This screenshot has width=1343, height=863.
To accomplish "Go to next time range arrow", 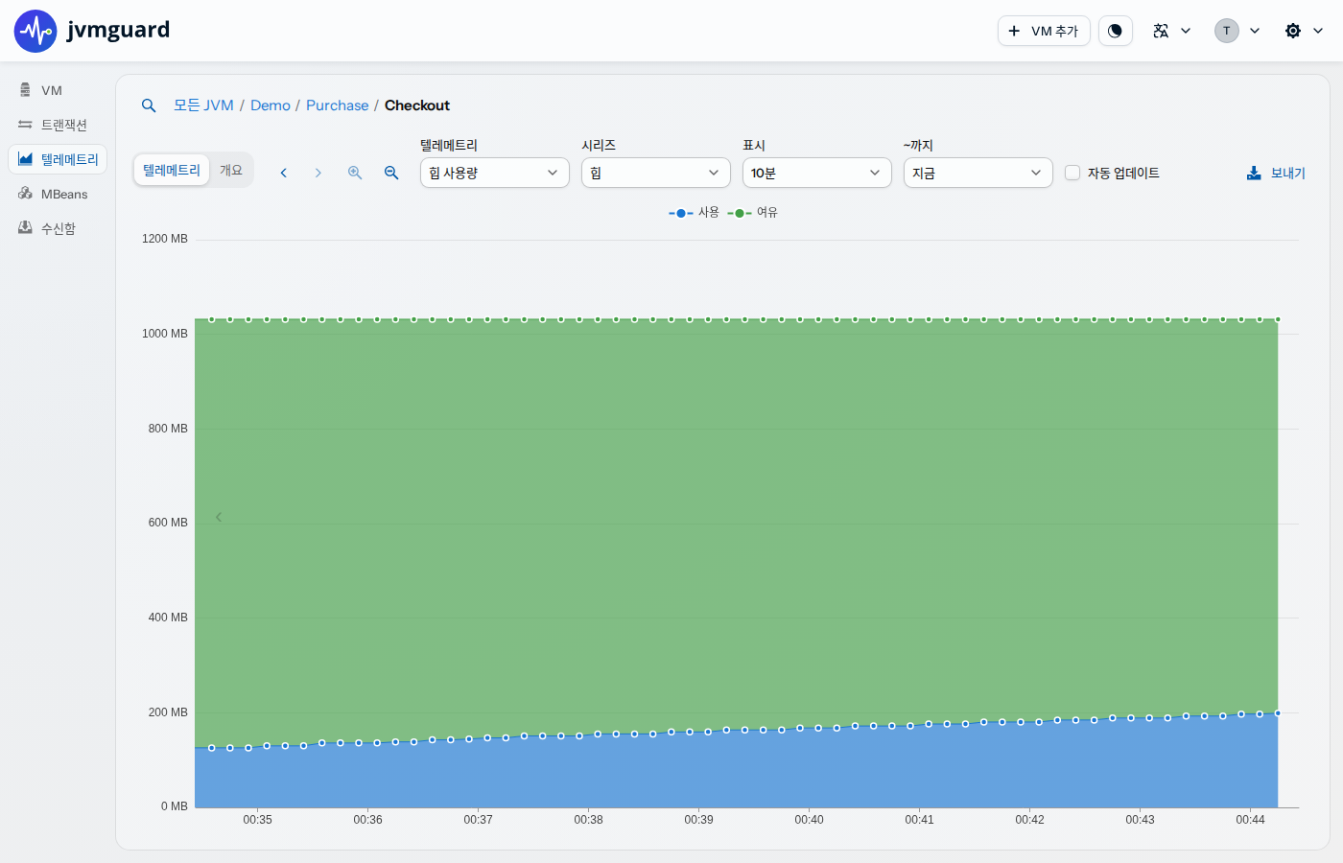I will coord(318,173).
